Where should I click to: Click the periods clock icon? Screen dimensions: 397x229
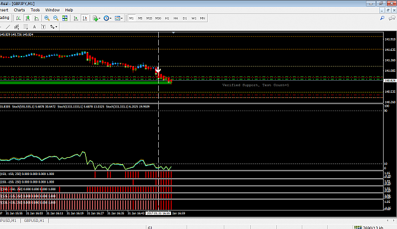click(106, 18)
